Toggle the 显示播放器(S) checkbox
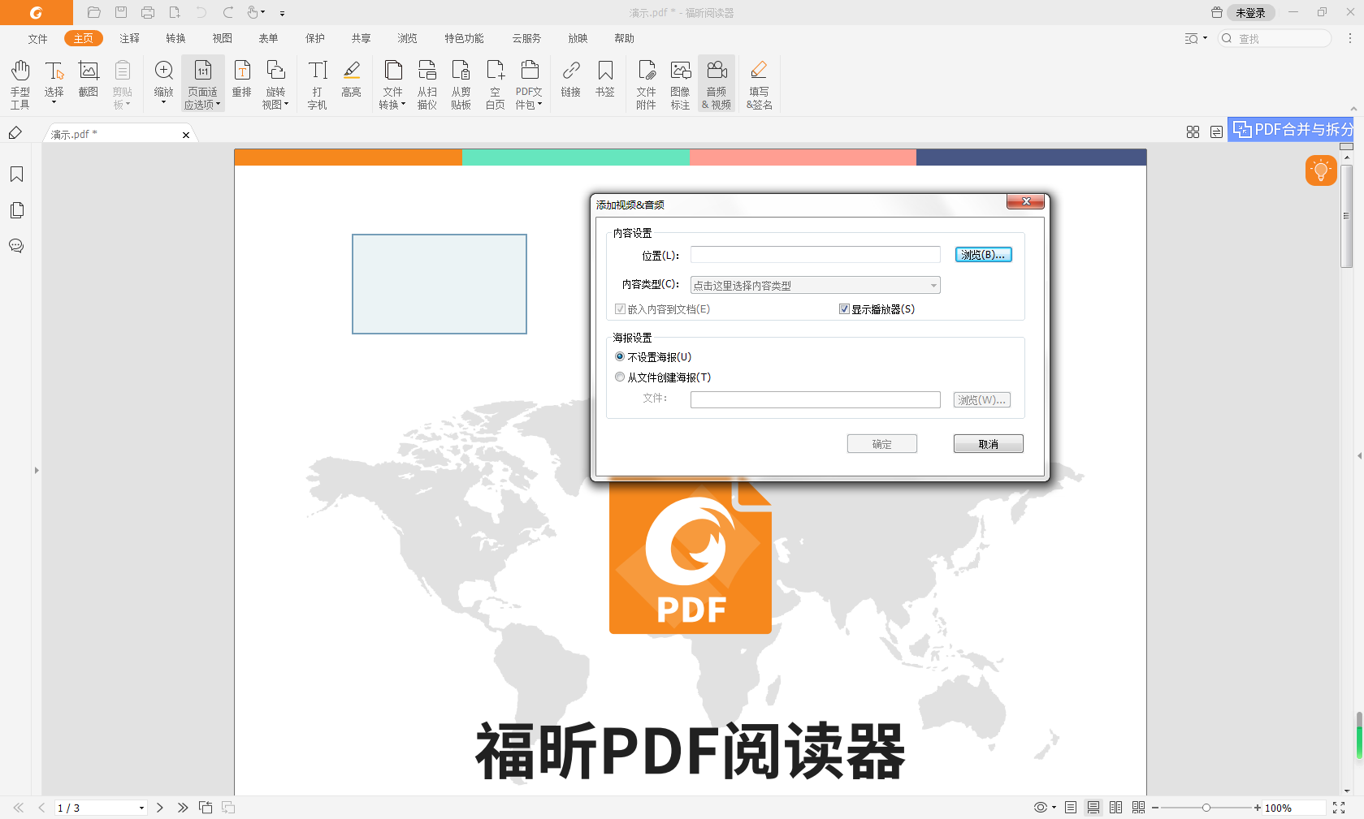This screenshot has width=1364, height=819. point(845,309)
